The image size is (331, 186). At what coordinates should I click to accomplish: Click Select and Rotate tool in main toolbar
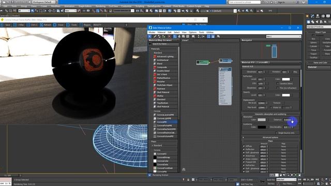pyautogui.click(x=54, y=11)
